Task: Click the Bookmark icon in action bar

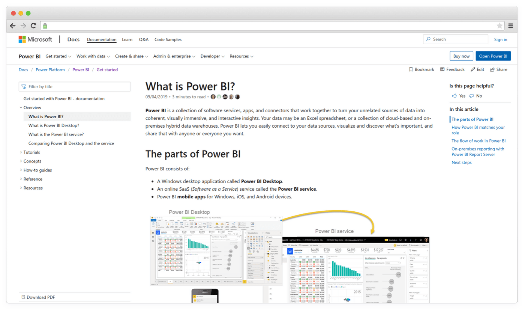Action: point(411,69)
